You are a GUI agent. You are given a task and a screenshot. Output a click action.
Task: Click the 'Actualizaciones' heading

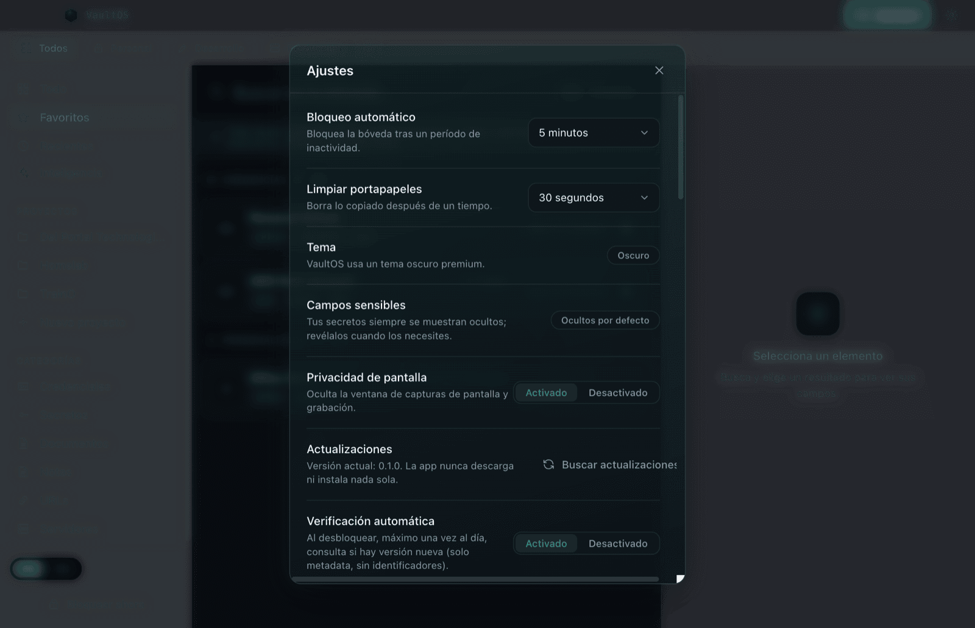(349, 449)
